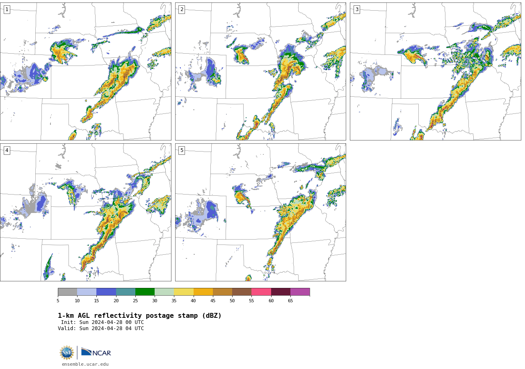
Task: Click the pale green 30-35 dBZ swatch
Action: (x=164, y=292)
